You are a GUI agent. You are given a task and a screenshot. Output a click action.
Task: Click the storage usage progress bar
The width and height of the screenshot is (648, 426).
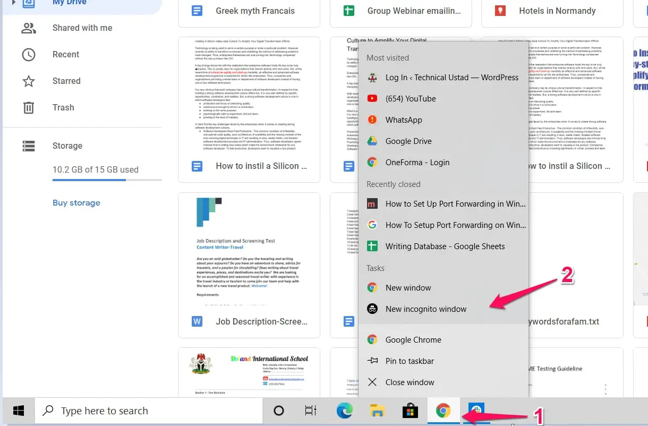pos(107,180)
